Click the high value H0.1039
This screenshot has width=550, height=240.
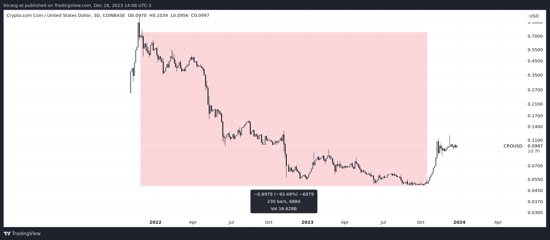click(159, 15)
